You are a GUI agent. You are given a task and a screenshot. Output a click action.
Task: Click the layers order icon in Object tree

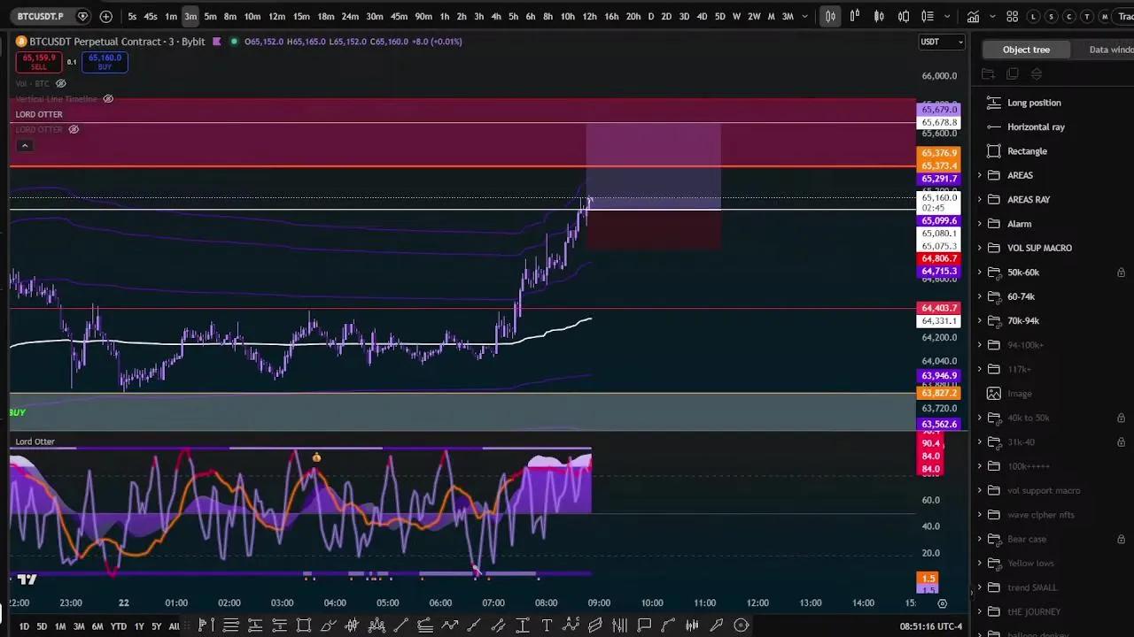[1037, 74]
